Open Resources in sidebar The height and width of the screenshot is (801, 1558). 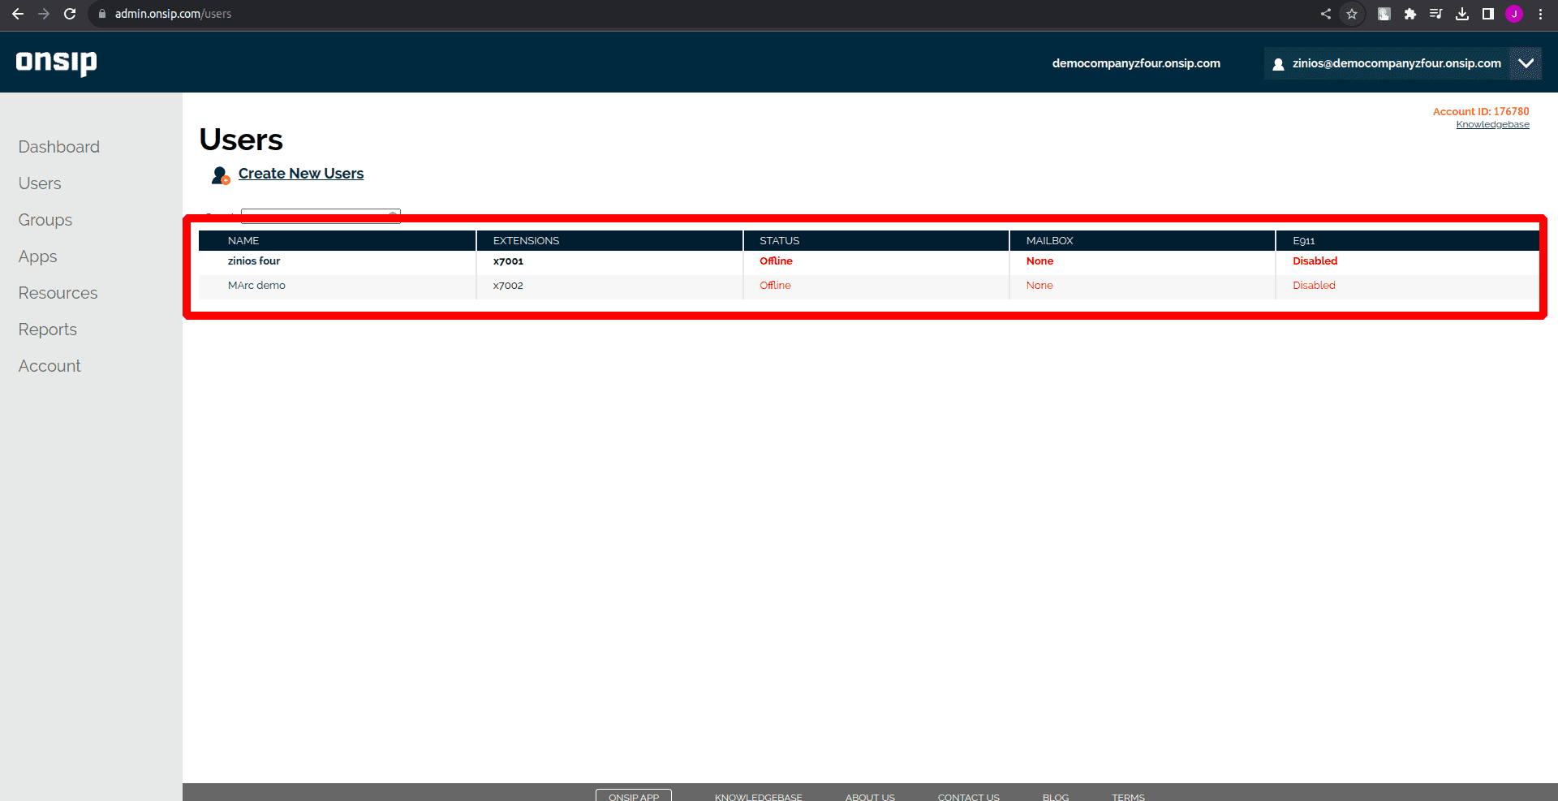click(58, 293)
